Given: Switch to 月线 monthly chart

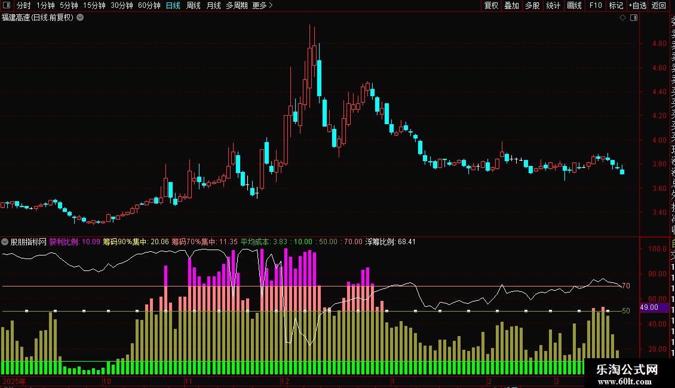Looking at the screenshot, I should pos(213,5).
